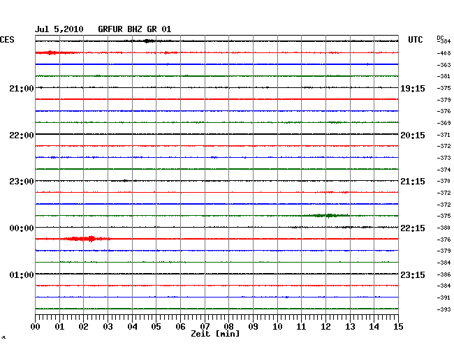Viewport: 454px width, 345px height.
Task: Click minute 00 on the Zeit axis
Action: point(36,327)
